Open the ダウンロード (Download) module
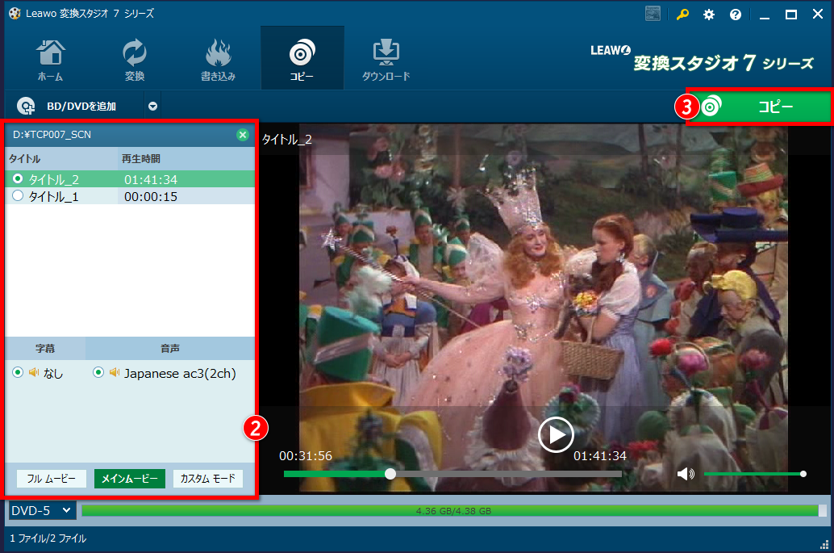This screenshot has height=553, width=834. pos(386,60)
